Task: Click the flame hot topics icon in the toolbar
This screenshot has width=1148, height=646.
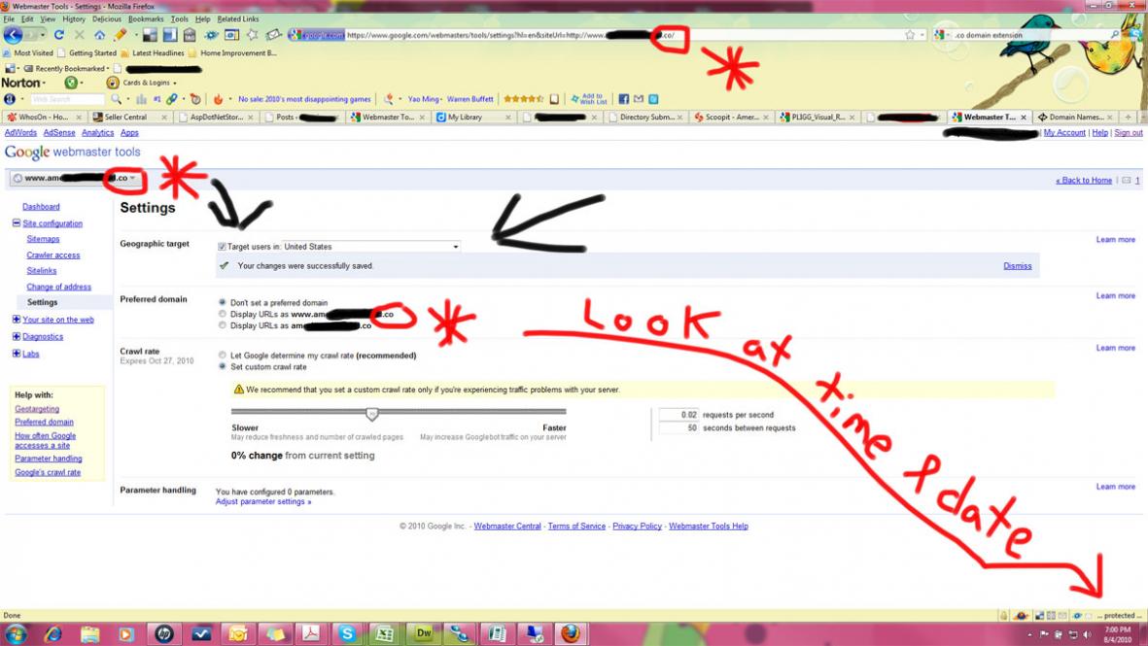Action: coord(218,99)
